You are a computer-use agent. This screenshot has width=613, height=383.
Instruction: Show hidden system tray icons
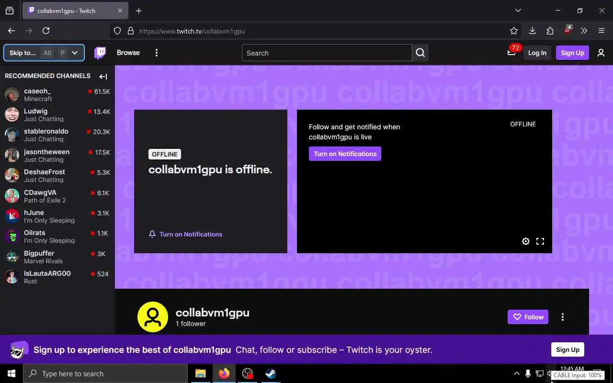516,373
